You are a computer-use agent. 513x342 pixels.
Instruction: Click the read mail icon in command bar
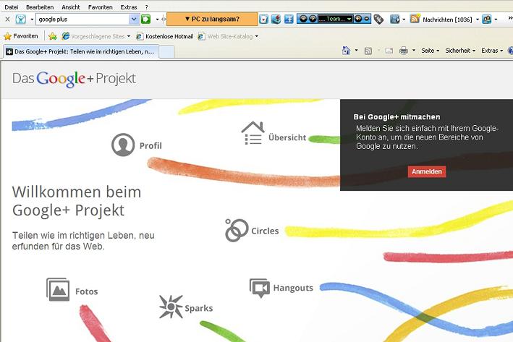[x=389, y=51]
